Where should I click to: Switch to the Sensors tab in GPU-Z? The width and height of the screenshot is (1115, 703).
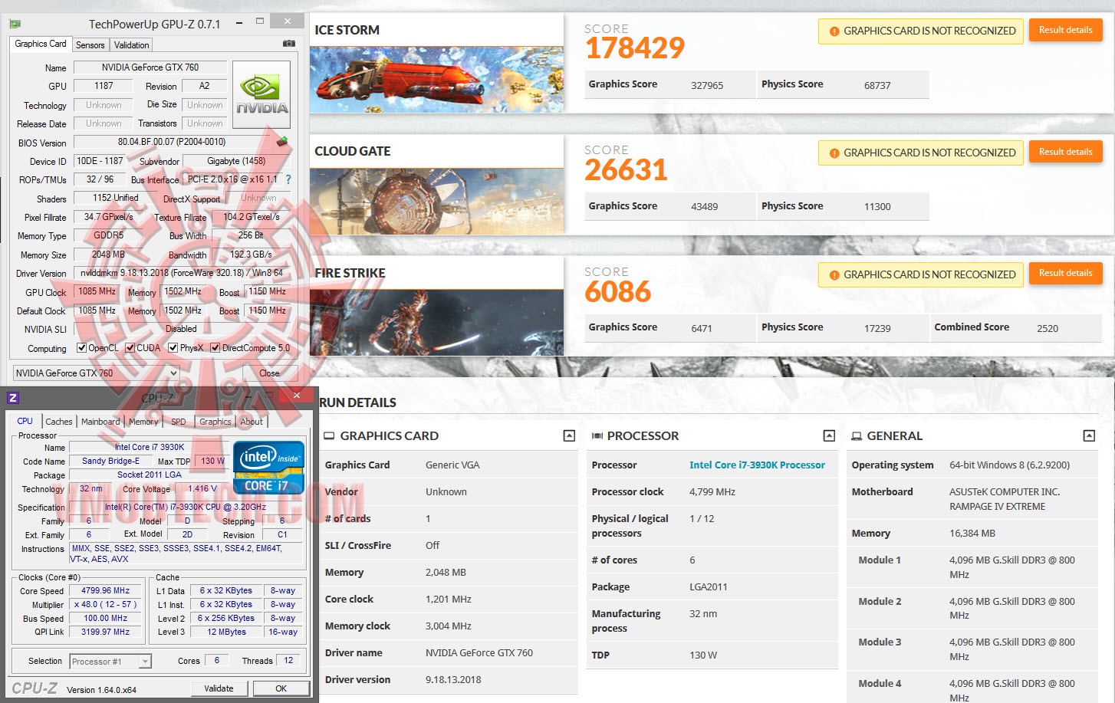(90, 45)
